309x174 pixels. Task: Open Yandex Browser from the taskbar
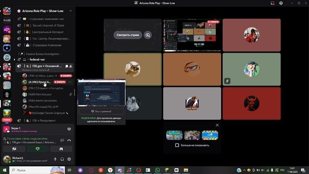[110, 170]
